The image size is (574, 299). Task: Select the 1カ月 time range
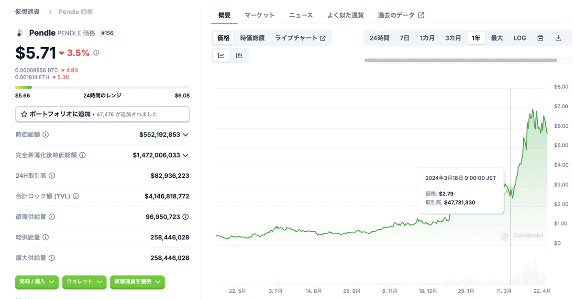(427, 38)
